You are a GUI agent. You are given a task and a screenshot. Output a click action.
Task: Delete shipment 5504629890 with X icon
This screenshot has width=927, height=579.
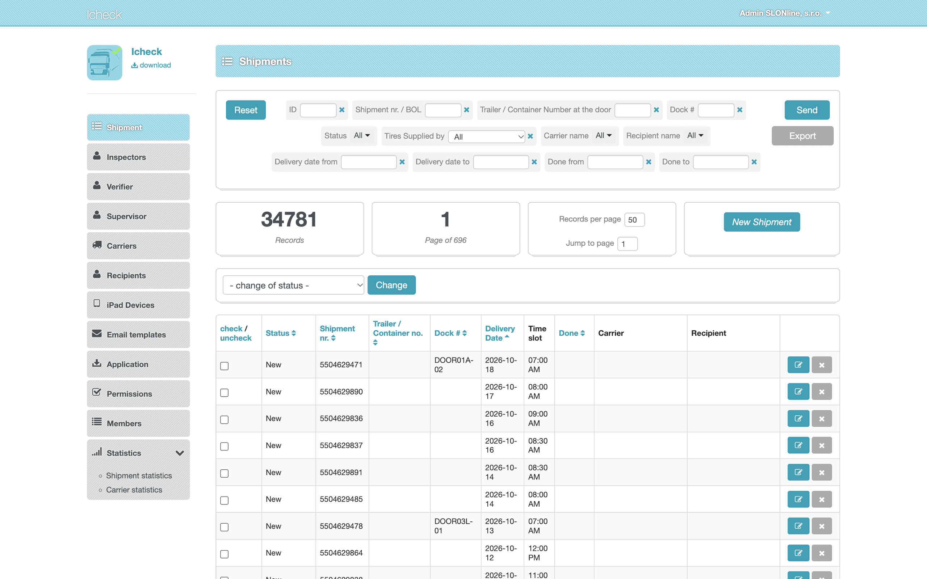(822, 391)
